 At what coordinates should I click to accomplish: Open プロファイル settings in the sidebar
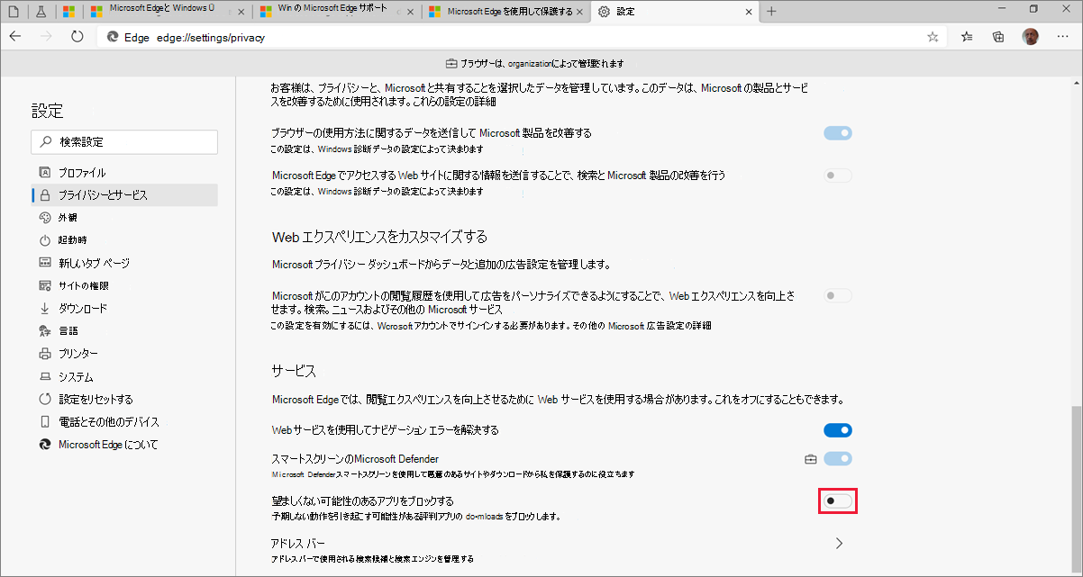point(124,173)
